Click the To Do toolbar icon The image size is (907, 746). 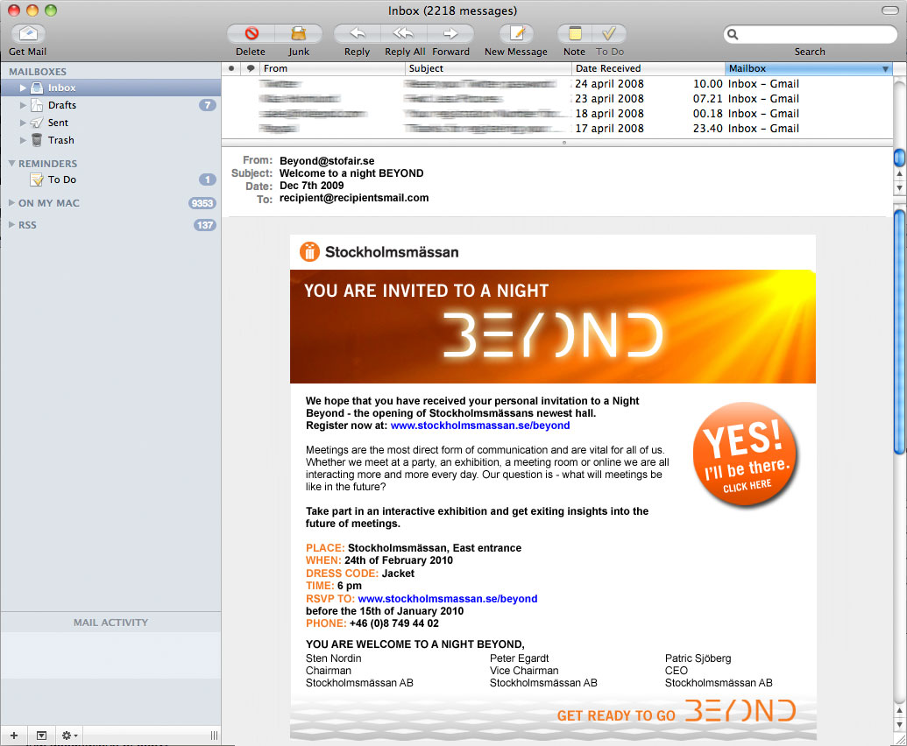coord(609,33)
